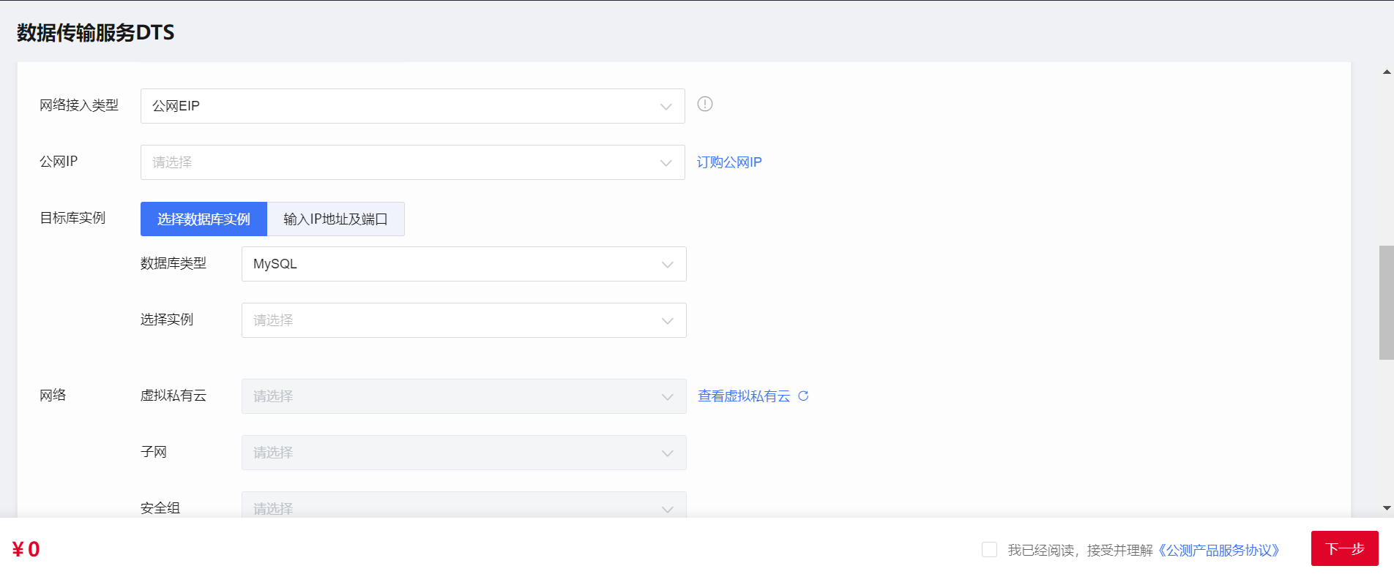Open the 订购公网IP link
The height and width of the screenshot is (574, 1394).
pos(729,162)
